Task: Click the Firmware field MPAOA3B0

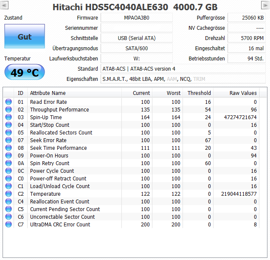Action: [x=137, y=18]
